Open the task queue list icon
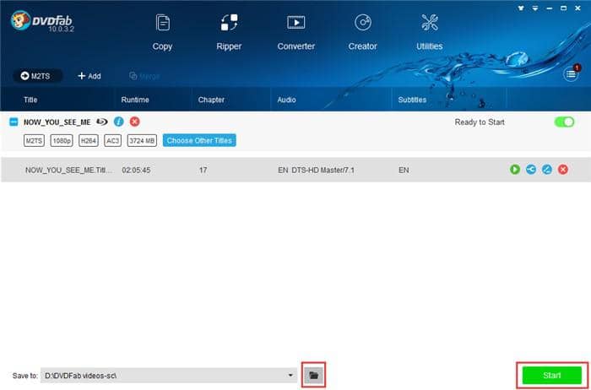591x390 pixels. (x=571, y=74)
